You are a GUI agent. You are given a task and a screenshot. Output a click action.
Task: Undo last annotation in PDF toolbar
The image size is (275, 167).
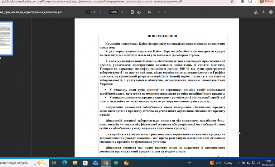click(159, 12)
